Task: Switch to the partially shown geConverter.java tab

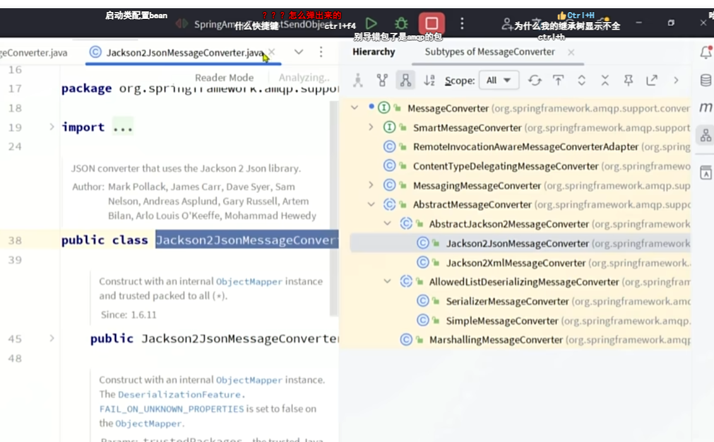Action: (x=33, y=53)
